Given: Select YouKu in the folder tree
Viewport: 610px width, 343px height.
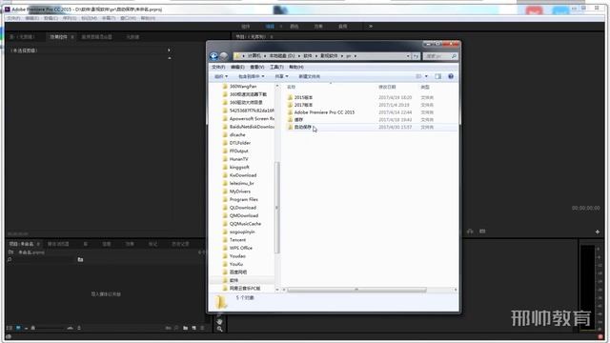Looking at the screenshot, I should [236, 264].
